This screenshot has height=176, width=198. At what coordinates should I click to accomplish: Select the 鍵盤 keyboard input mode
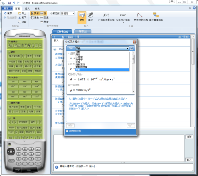[82, 16]
